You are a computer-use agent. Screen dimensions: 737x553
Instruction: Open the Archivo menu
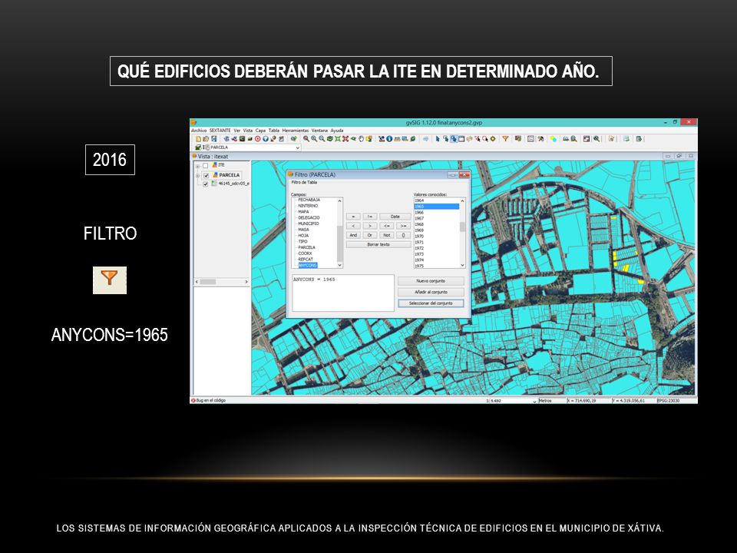(x=199, y=131)
